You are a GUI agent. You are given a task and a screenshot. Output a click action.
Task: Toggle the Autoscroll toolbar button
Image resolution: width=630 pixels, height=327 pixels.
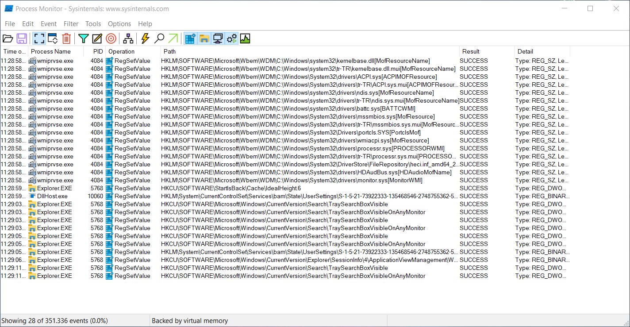click(53, 38)
